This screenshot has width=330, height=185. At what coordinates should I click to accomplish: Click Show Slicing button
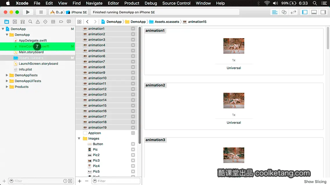pos(315,182)
